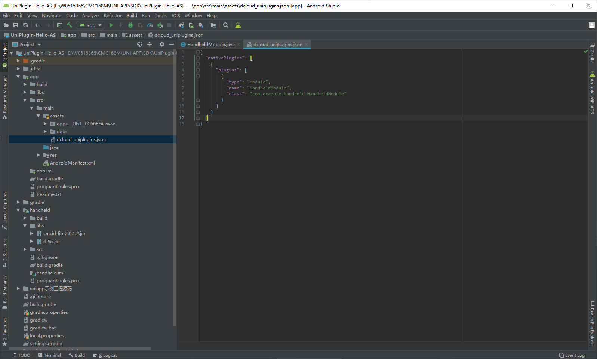Open the Build menu

(x=132, y=16)
